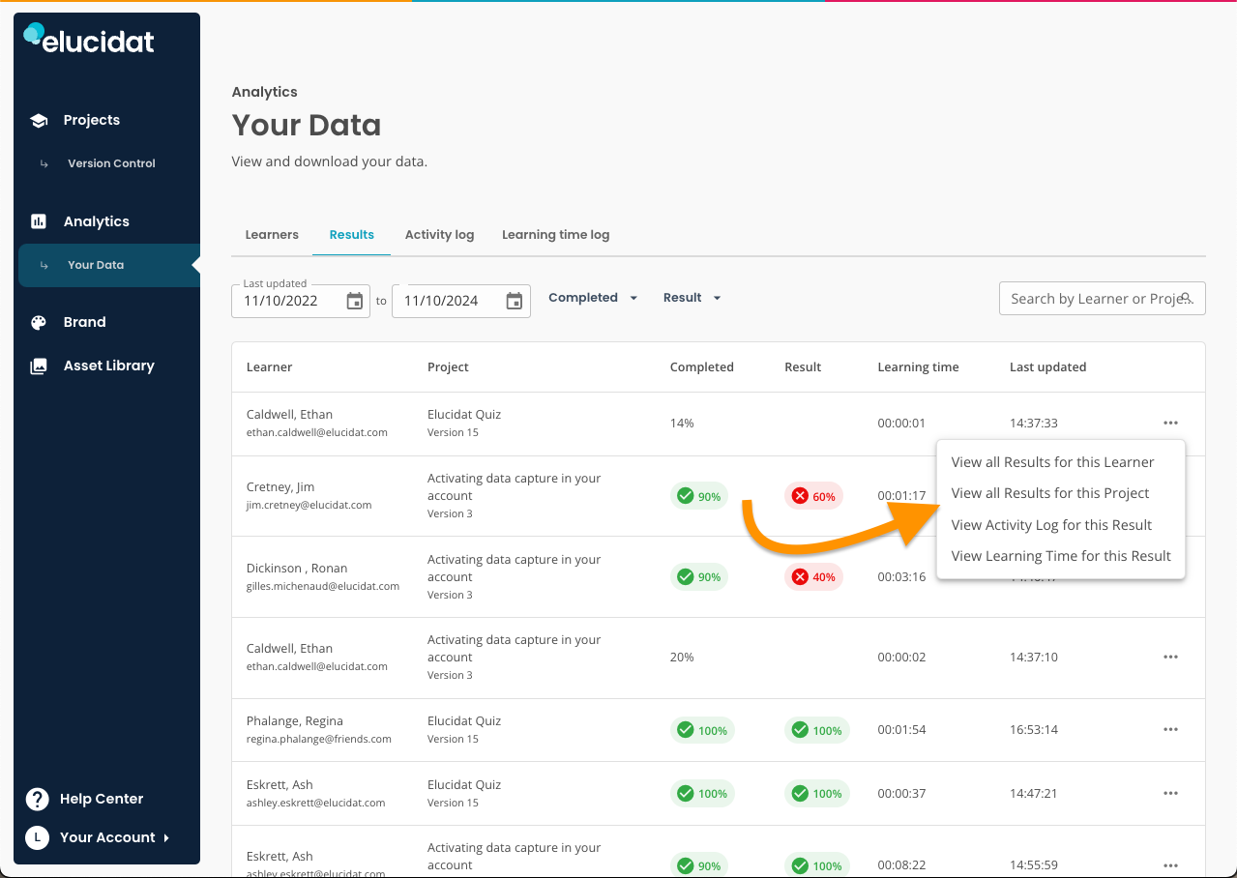Click the Brand palette icon
Viewport: 1237px width, 878px height.
pos(39,323)
